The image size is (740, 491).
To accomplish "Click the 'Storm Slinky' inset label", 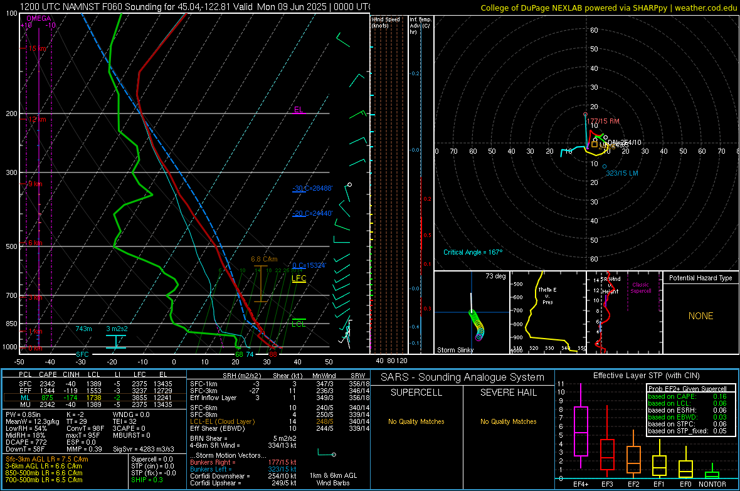I will pyautogui.click(x=455, y=350).
